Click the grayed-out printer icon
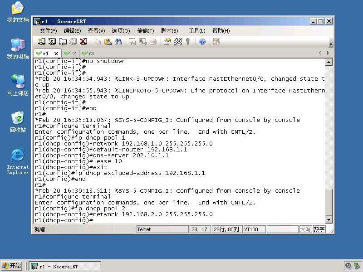 pyautogui.click(x=153, y=42)
